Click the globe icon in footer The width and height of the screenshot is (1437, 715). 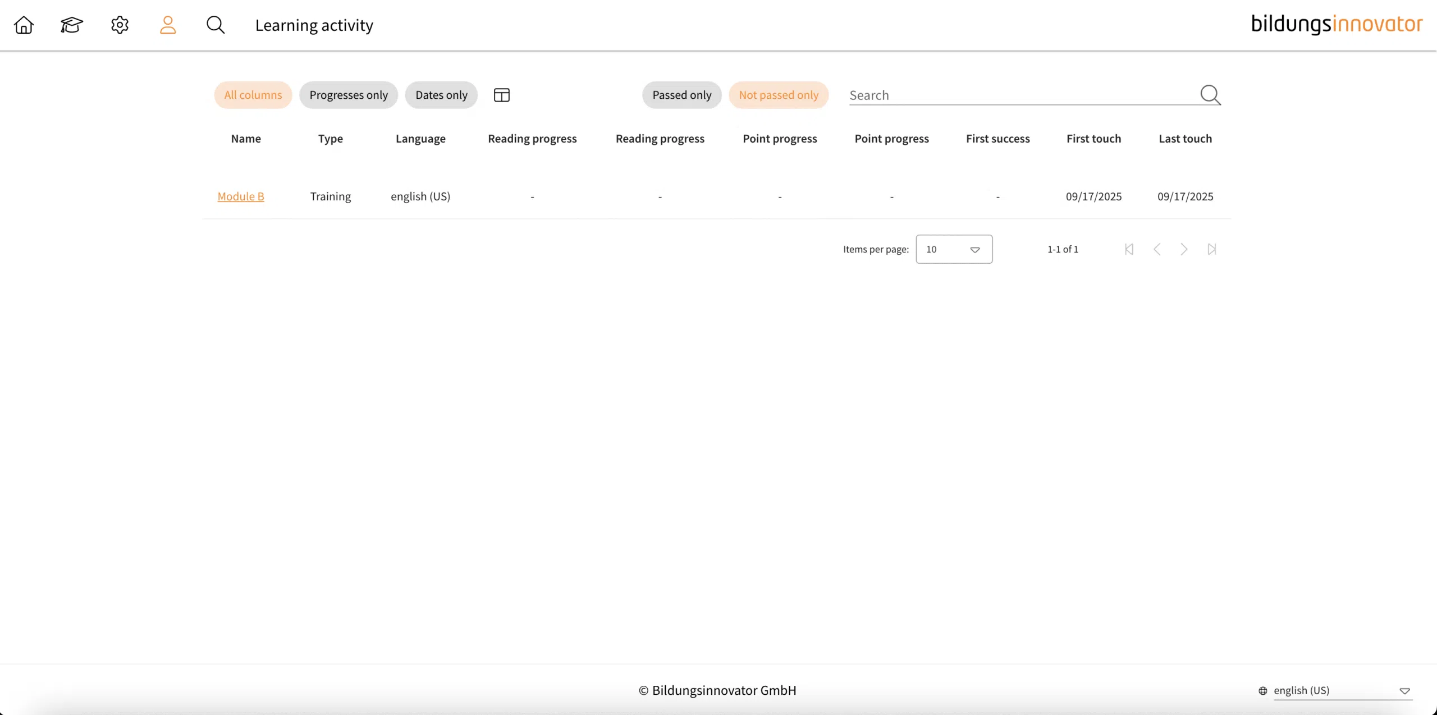click(x=1262, y=691)
